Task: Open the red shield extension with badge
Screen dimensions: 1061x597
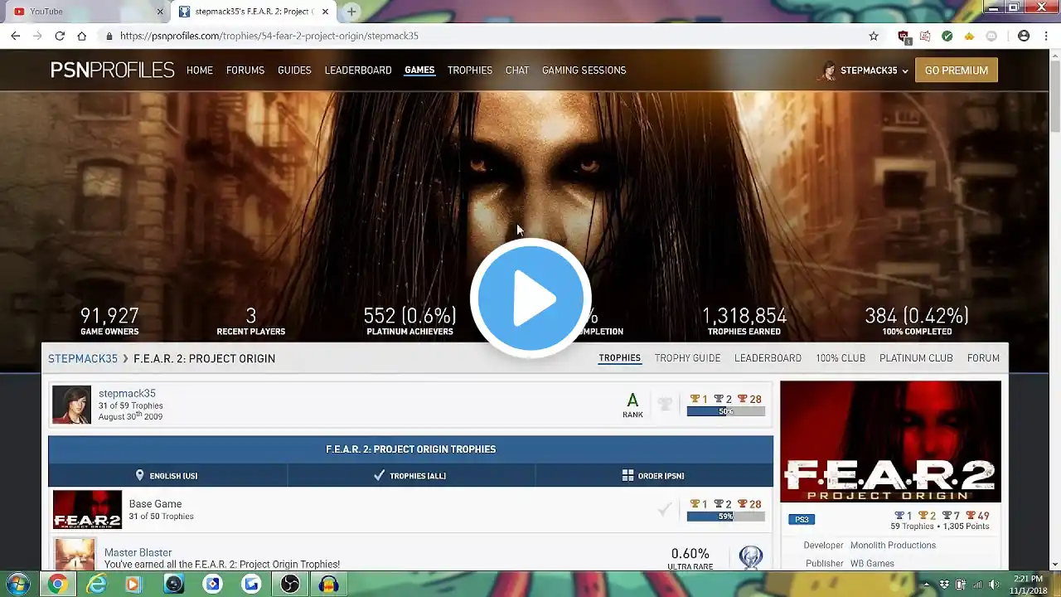Action: [904, 36]
